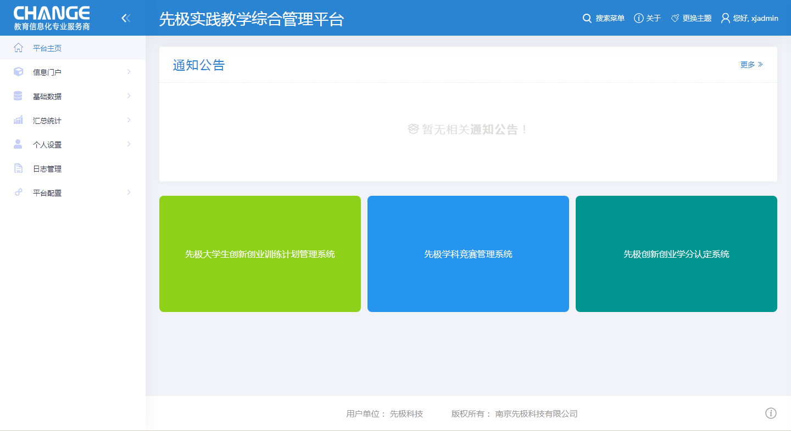Open the green 先极大学生创新创业训练计划管理系统 tile

(260, 254)
